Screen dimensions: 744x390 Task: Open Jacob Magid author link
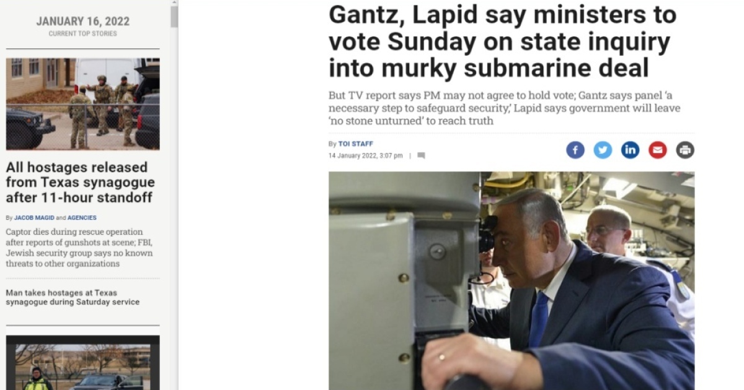click(34, 218)
